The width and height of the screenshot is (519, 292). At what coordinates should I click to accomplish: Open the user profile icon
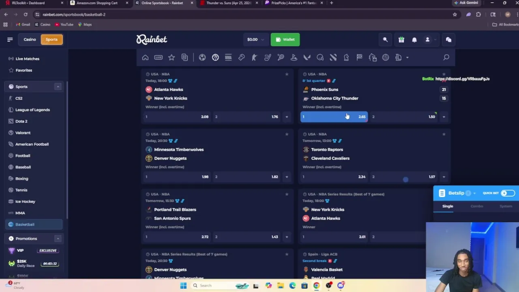pos(427,40)
